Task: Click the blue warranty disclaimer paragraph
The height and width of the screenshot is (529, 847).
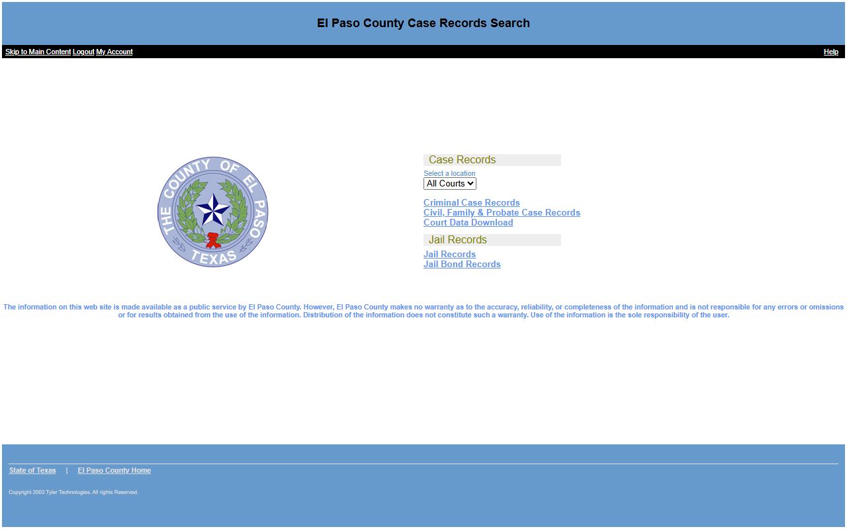Action: pyautogui.click(x=423, y=311)
